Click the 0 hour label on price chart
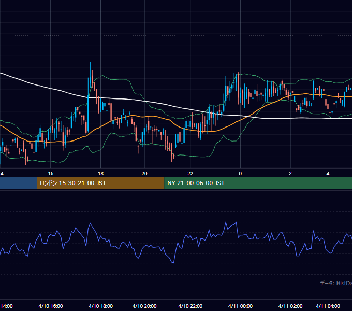Screen dimensions: 352x311 click(x=240, y=174)
